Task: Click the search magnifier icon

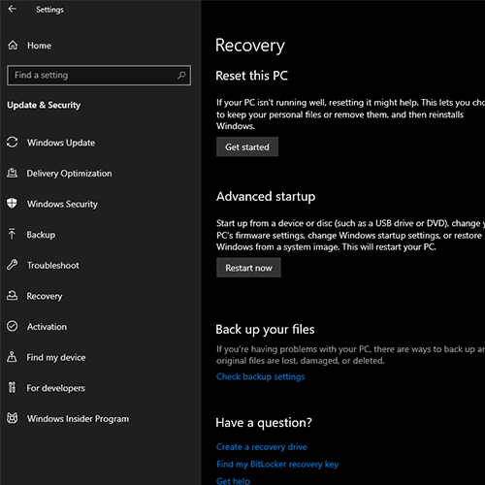Action: coord(181,76)
